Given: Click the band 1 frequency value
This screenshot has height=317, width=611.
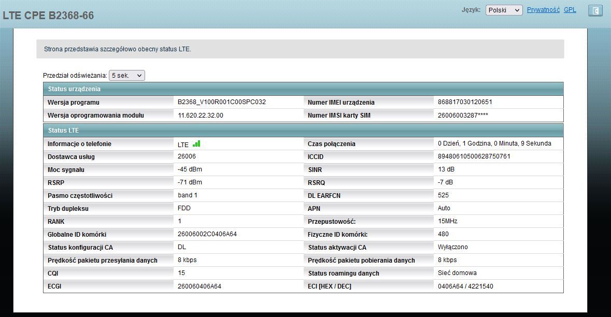Looking at the screenshot, I should tap(188, 195).
